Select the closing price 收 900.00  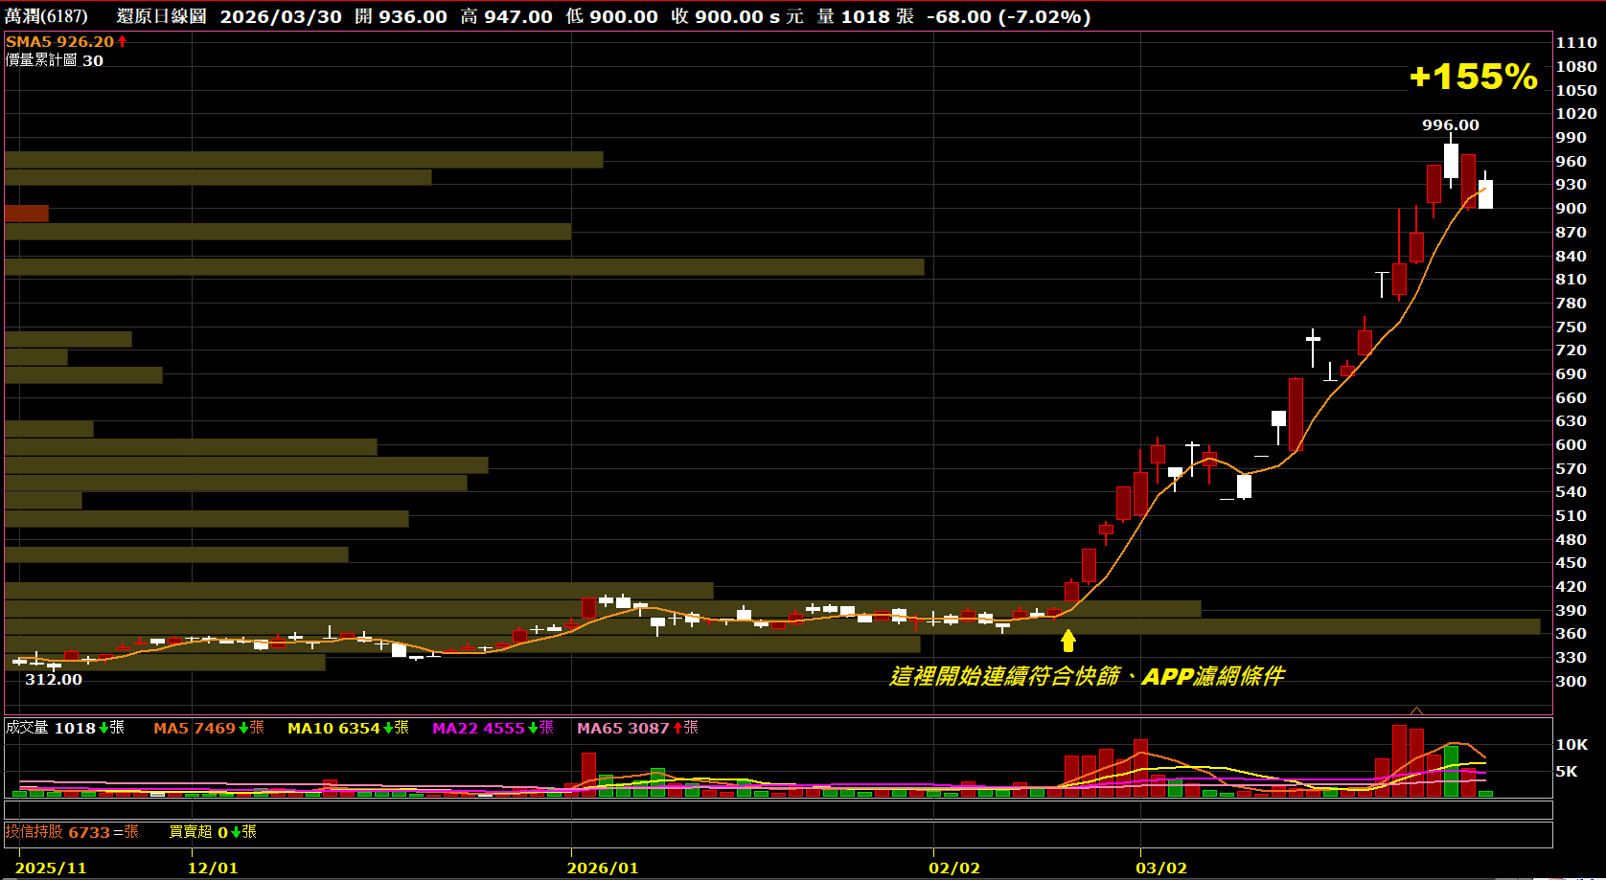(717, 16)
